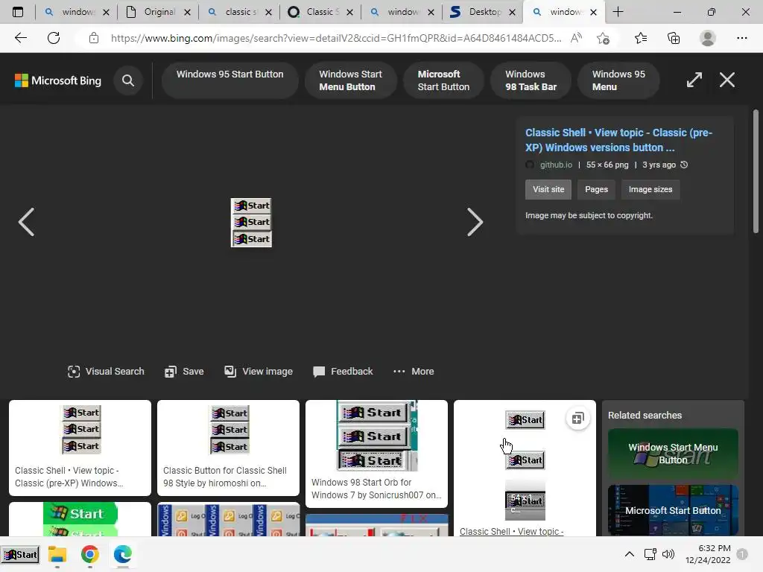Viewport: 763px width, 572px height.
Task: Open Windows 98 Start Orb by Sonicrush007 result
Action: [x=376, y=454]
